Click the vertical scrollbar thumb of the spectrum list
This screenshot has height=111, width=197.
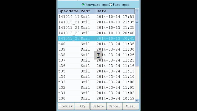(x=137, y=45)
